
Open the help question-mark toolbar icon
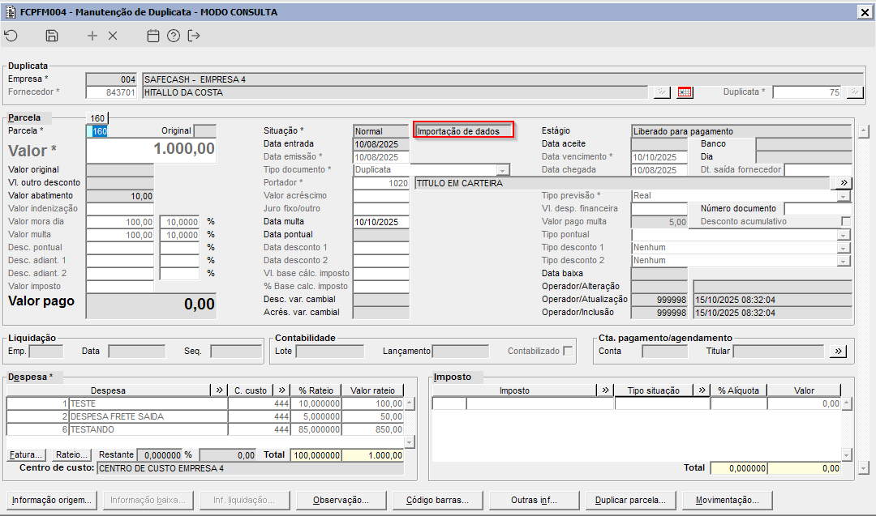(x=174, y=36)
